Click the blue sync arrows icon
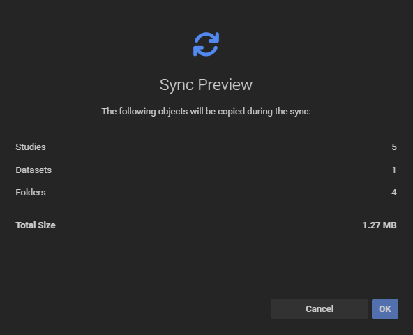 pyautogui.click(x=206, y=44)
